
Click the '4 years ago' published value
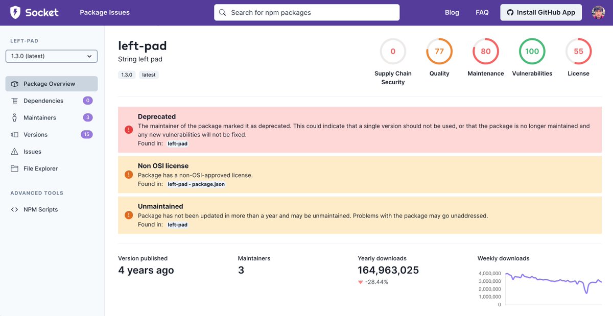[x=146, y=270]
